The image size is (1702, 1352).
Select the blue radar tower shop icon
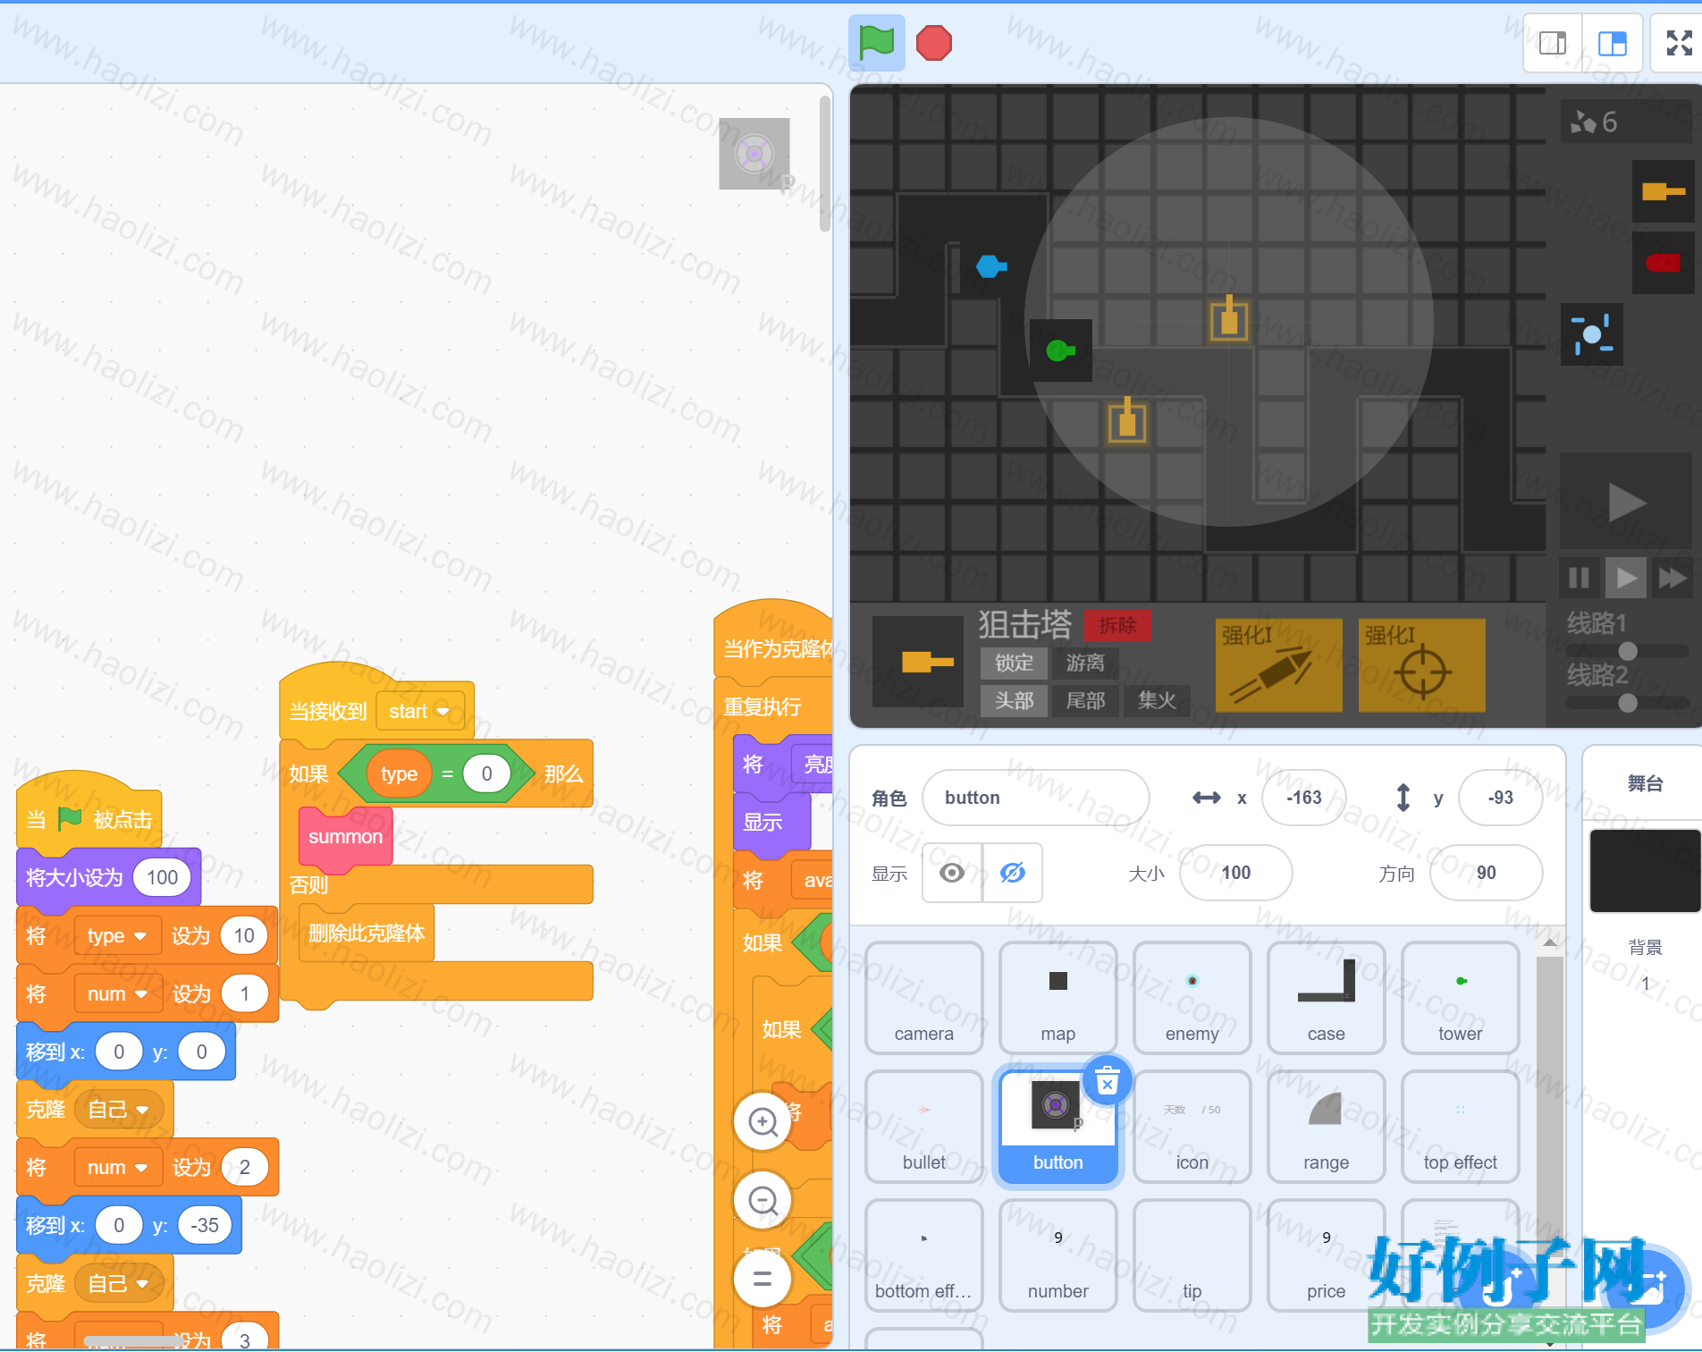coord(1592,334)
